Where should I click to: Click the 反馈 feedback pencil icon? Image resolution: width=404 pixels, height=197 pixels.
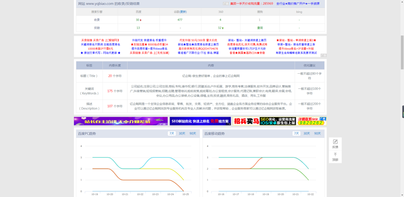pyautogui.click(x=335, y=142)
